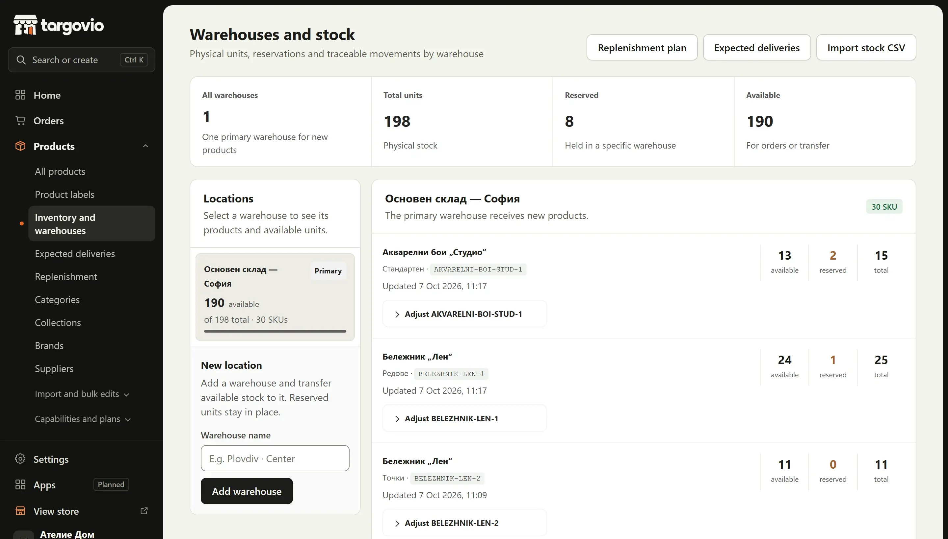948x539 pixels.
Task: Expand Adjust AKVARELNI-BOI-STUD-1
Action: (464, 314)
